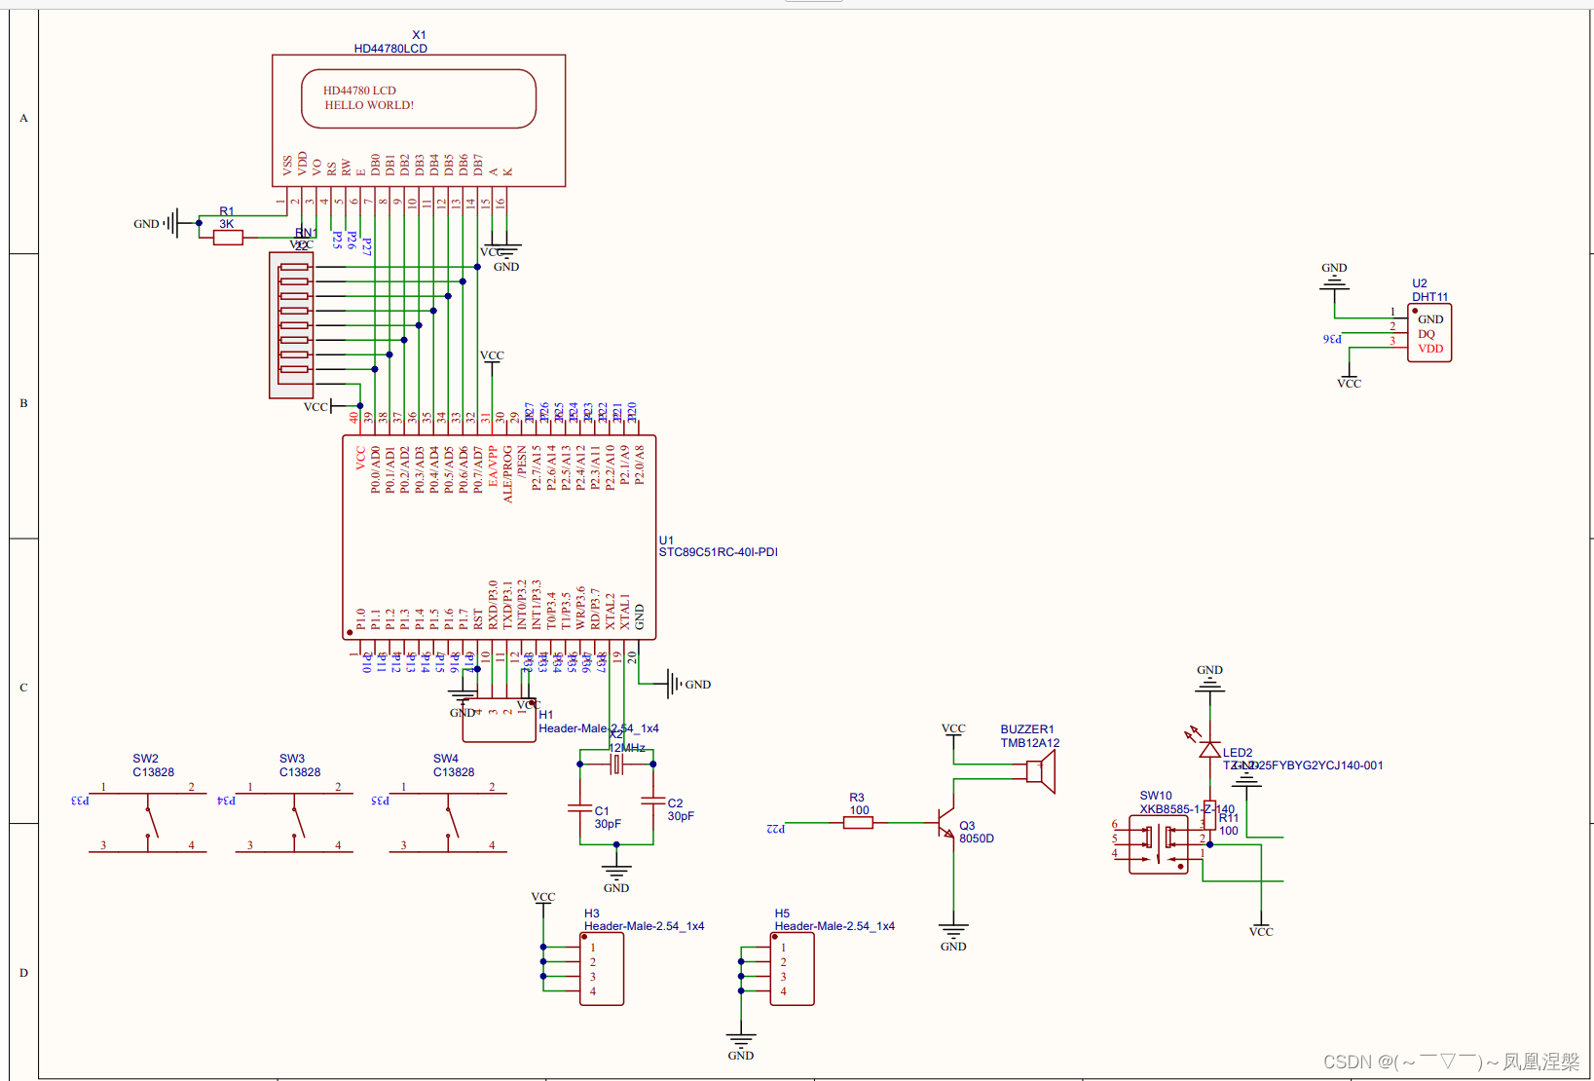Select the HD44780 LCD display symbol
1594x1081 pixels.
419,120
